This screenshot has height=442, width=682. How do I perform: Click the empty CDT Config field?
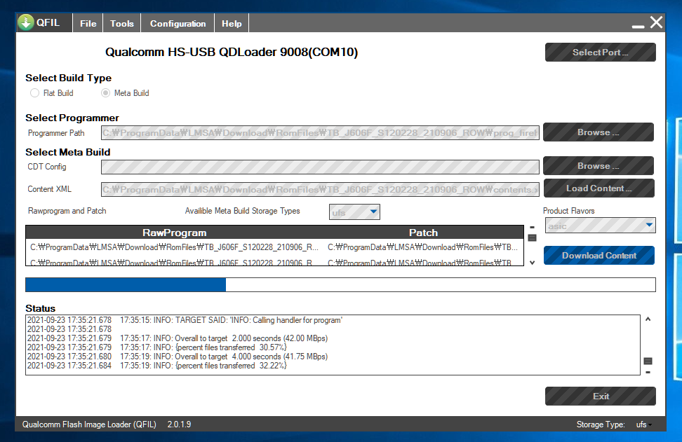pos(320,167)
